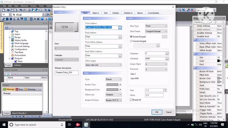Click the Find magnifier icon
228x128 pixels.
pyautogui.click(x=41, y=10)
